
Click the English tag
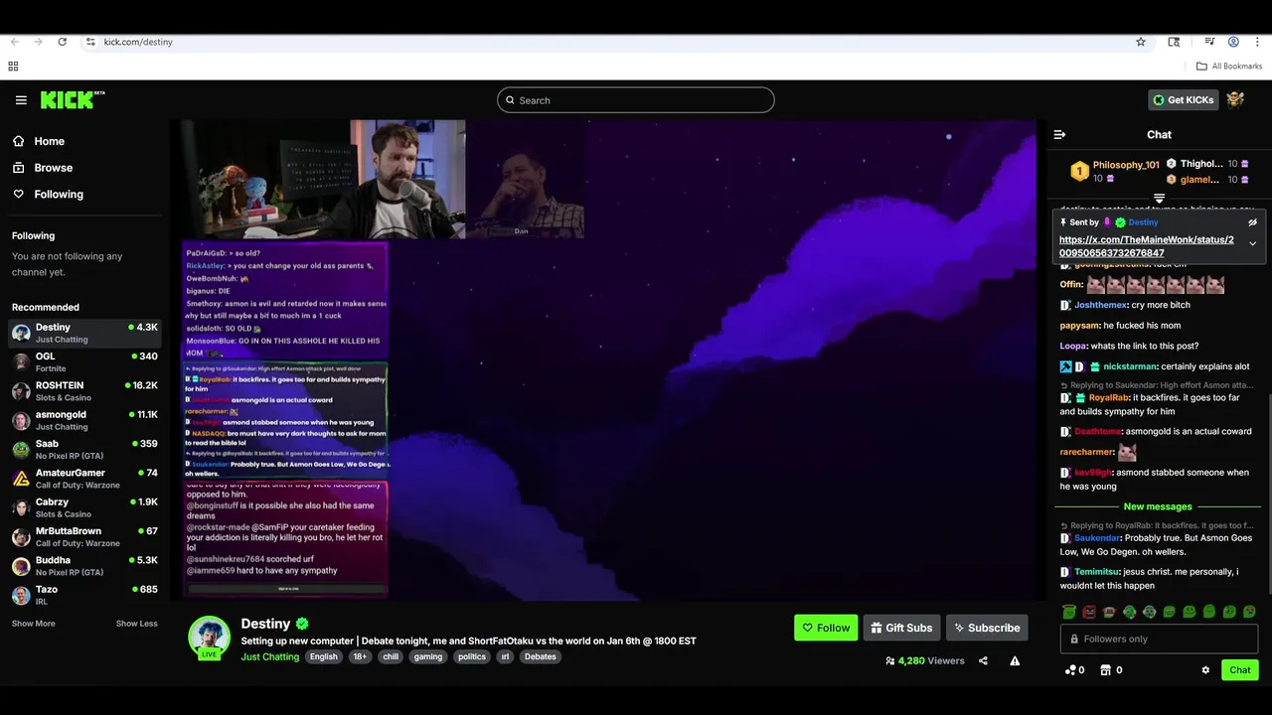[323, 656]
